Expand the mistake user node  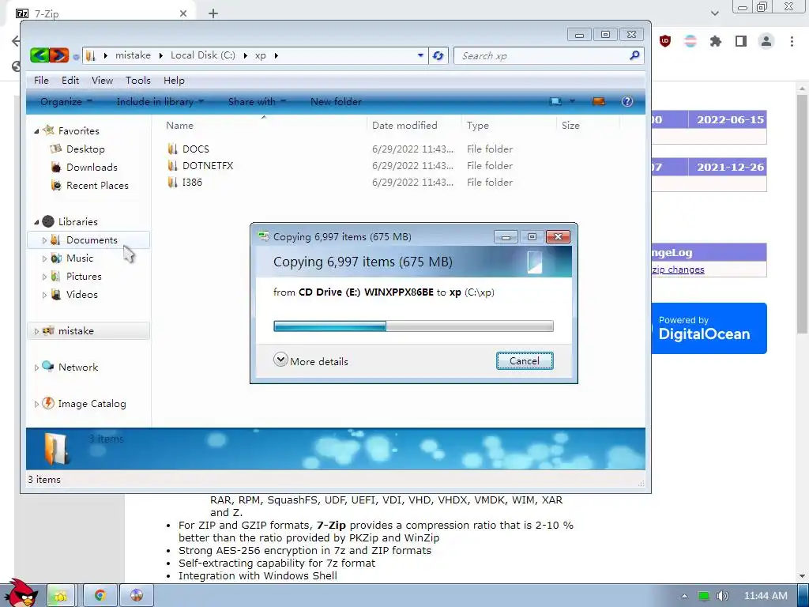pyautogui.click(x=36, y=331)
